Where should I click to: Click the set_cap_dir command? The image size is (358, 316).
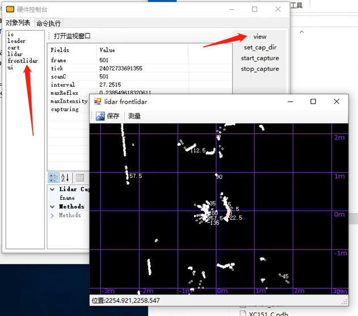coord(259,47)
